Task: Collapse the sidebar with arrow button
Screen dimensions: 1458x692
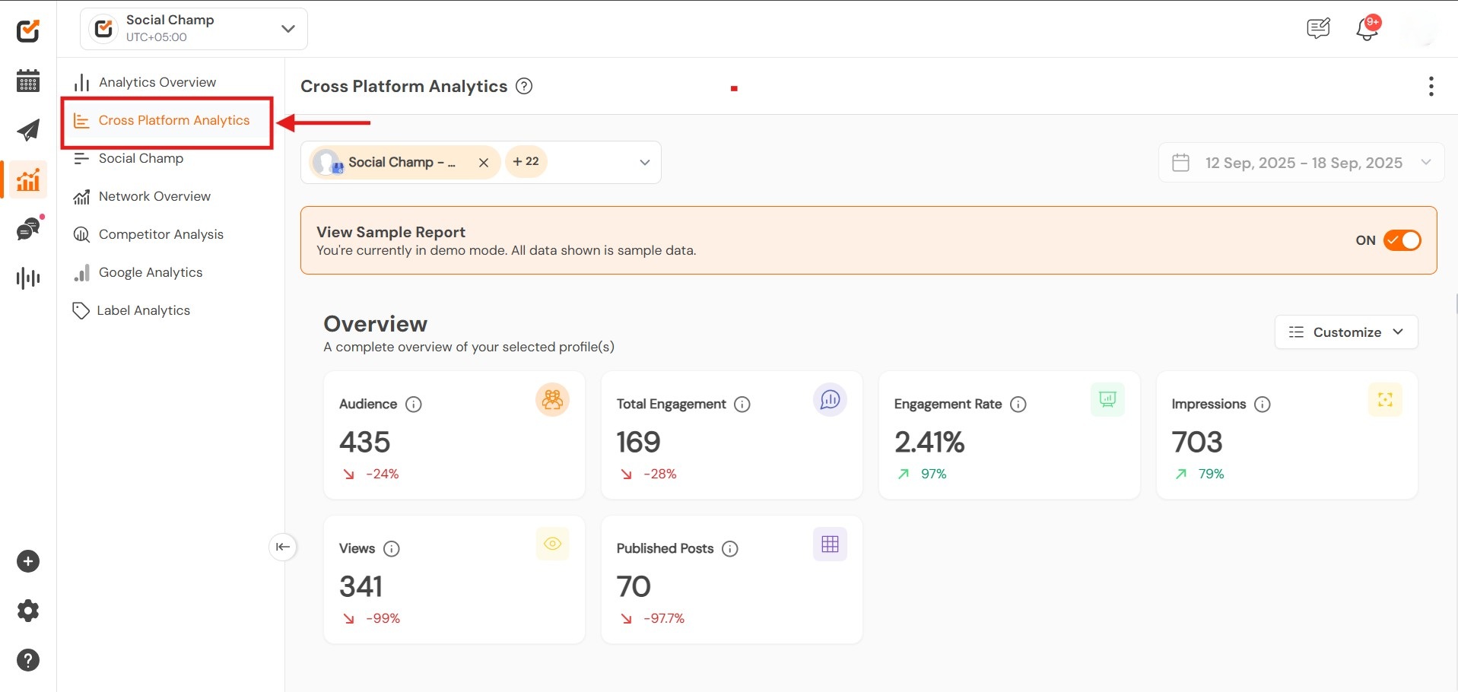Action: [283, 547]
